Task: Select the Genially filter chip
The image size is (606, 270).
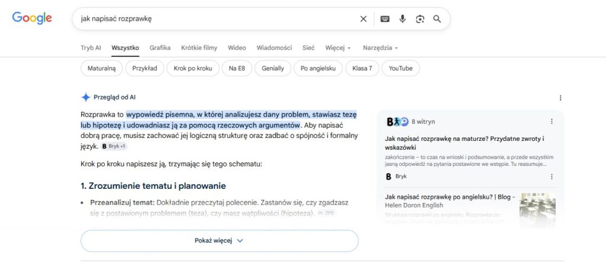Action: pyautogui.click(x=273, y=69)
